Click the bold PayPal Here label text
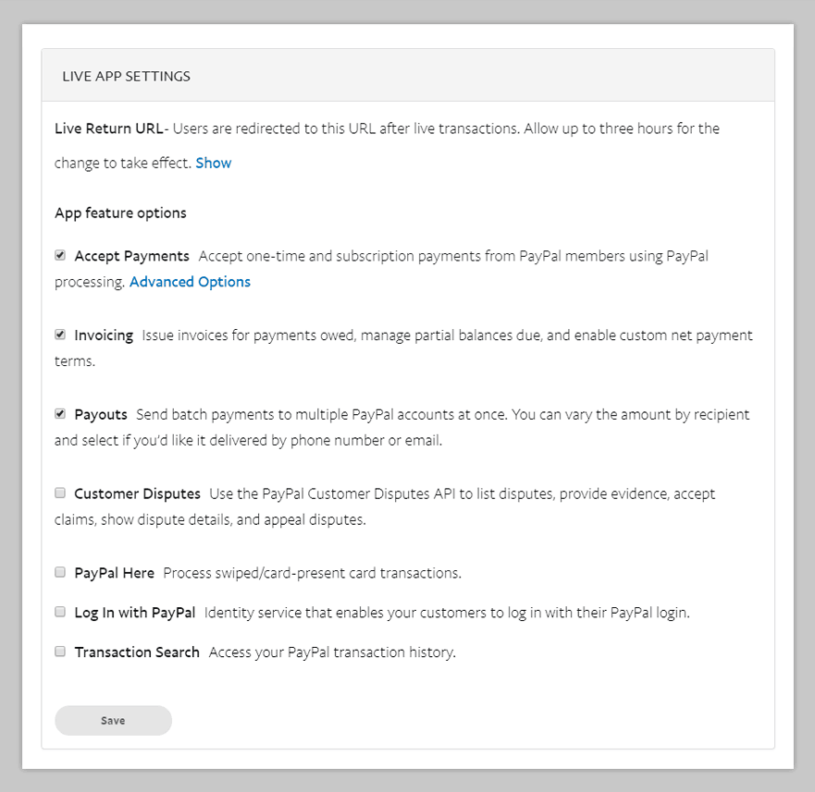The height and width of the screenshot is (792, 815). (114, 573)
